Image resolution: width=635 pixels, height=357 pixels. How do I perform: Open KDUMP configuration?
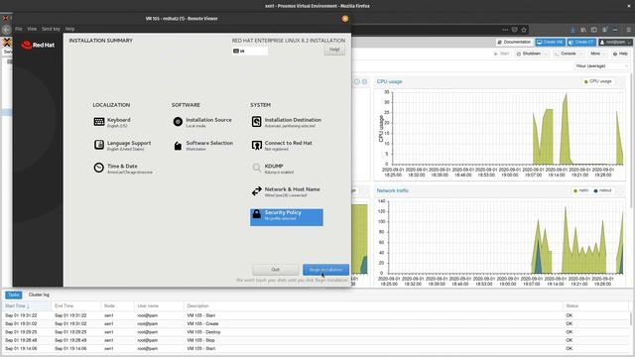tap(272, 169)
